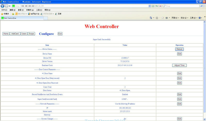Click the vertical scrollbar down arrow
The height and width of the screenshot is (121, 206).
(204, 119)
